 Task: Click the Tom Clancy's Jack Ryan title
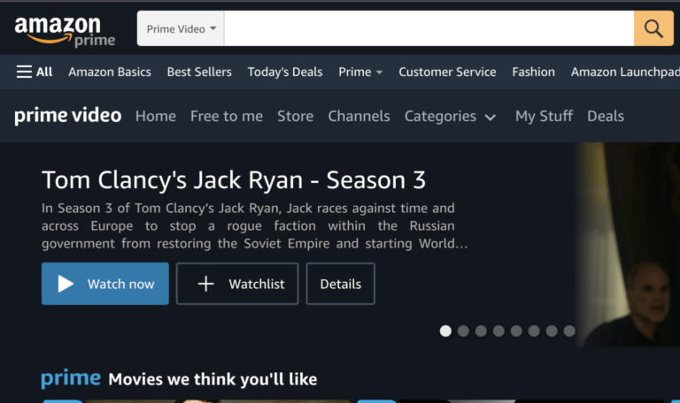pyautogui.click(x=234, y=179)
